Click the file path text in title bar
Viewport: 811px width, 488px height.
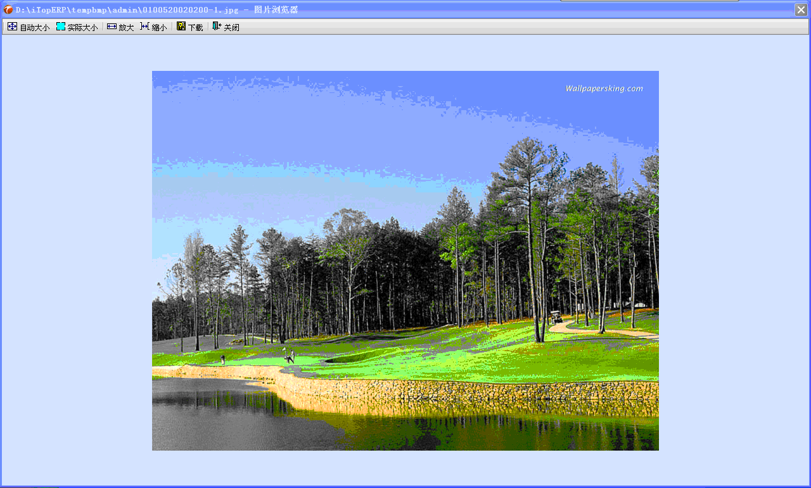tap(127, 9)
